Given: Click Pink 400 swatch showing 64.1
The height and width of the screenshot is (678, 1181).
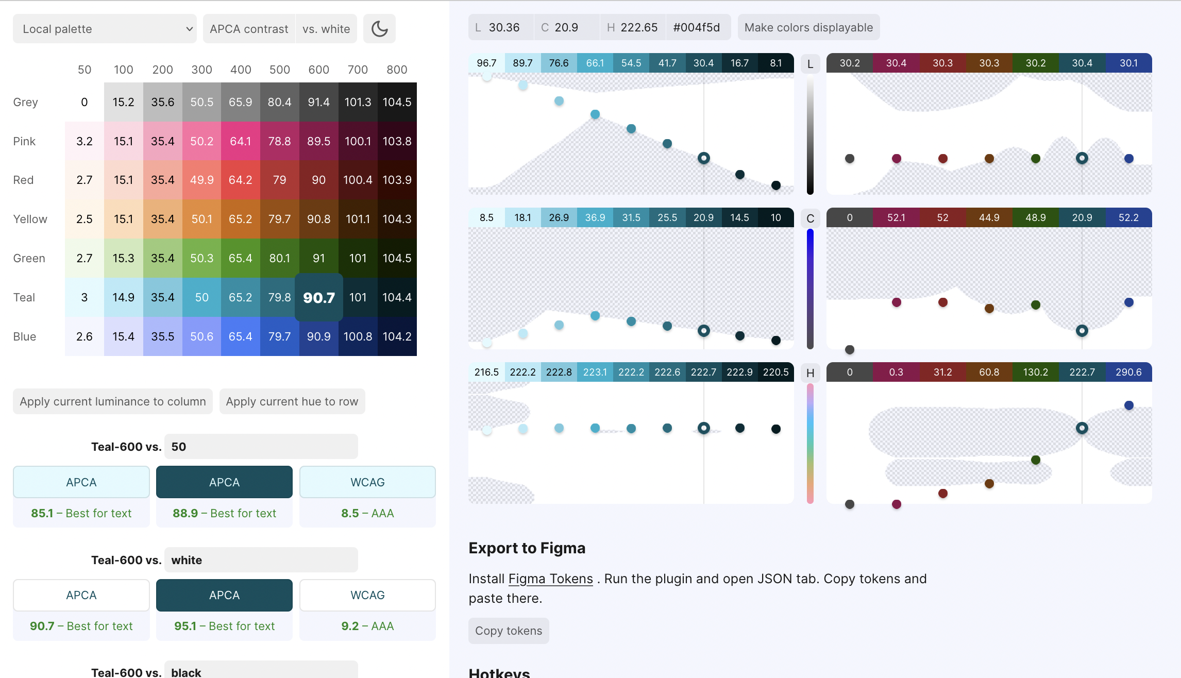Looking at the screenshot, I should point(241,141).
